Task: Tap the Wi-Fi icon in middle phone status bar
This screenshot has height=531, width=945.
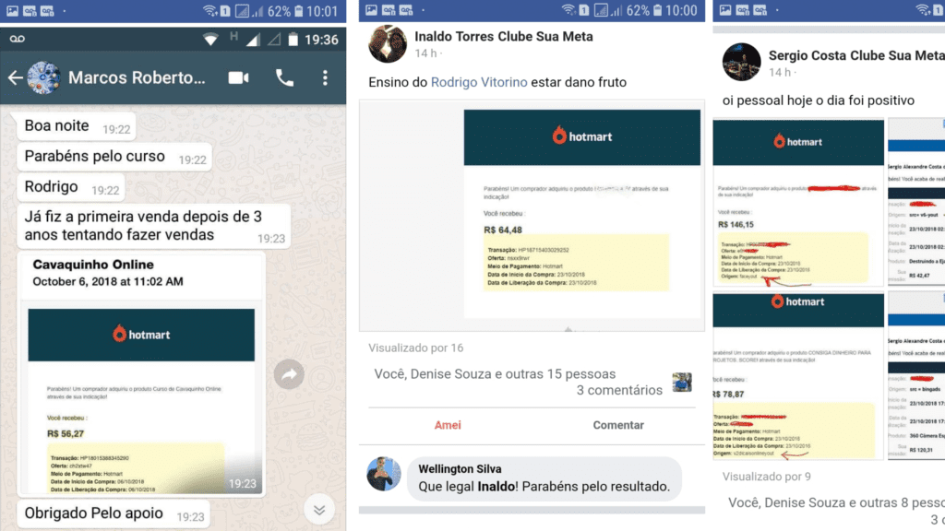Action: point(568,10)
